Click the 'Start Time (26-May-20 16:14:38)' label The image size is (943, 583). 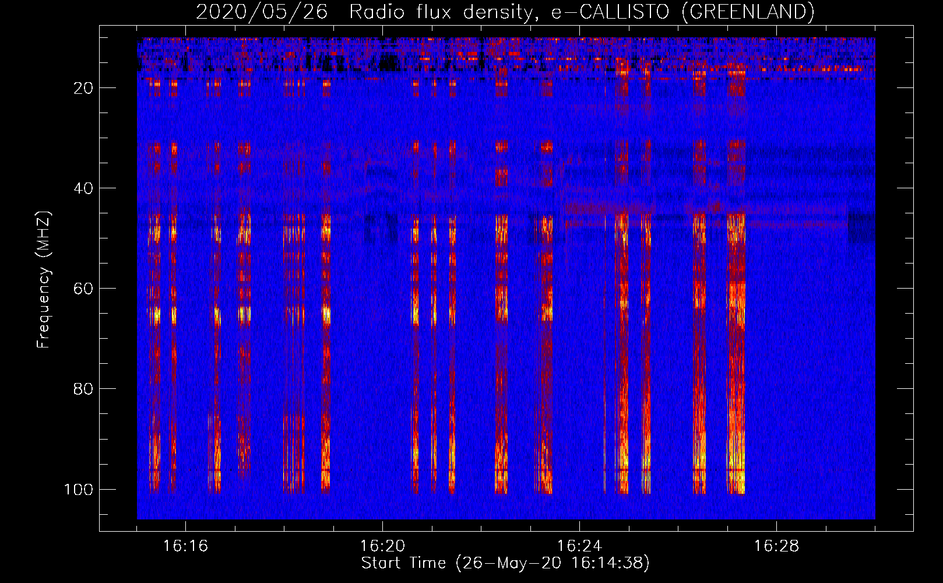pos(505,563)
